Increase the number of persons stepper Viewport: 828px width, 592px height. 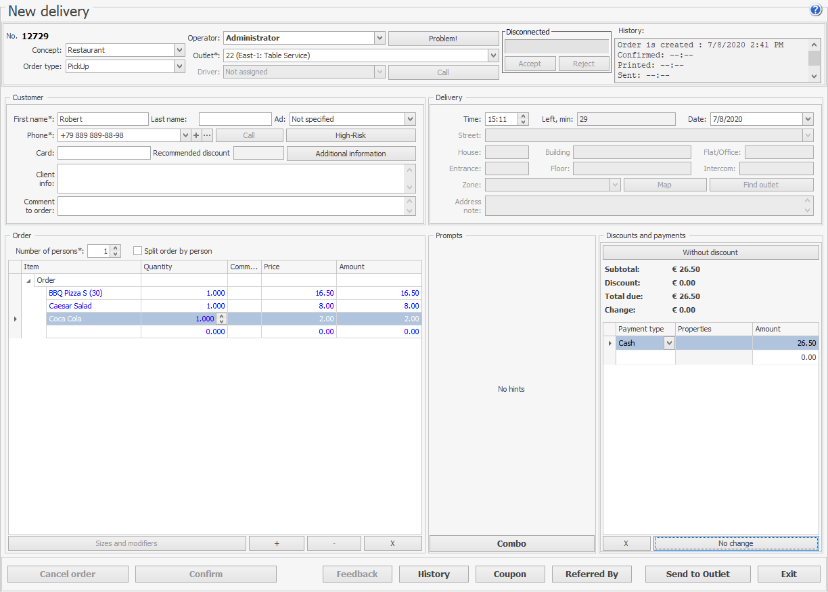pos(116,248)
